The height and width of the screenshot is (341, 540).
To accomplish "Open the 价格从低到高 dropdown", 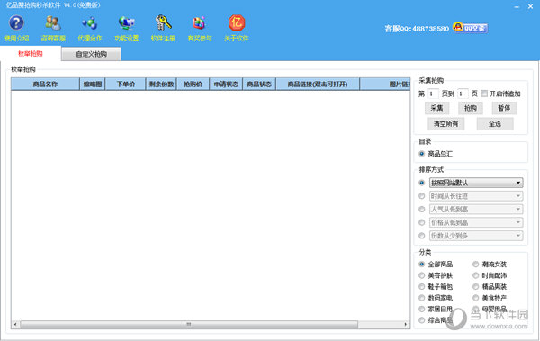I will click(x=476, y=222).
